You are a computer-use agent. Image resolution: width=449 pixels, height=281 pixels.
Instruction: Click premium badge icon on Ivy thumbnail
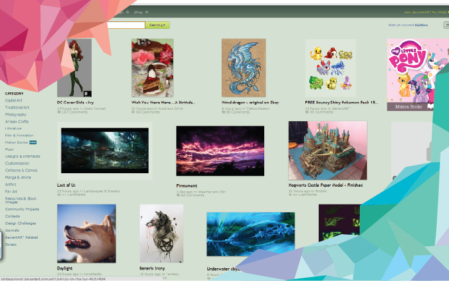click(x=87, y=94)
